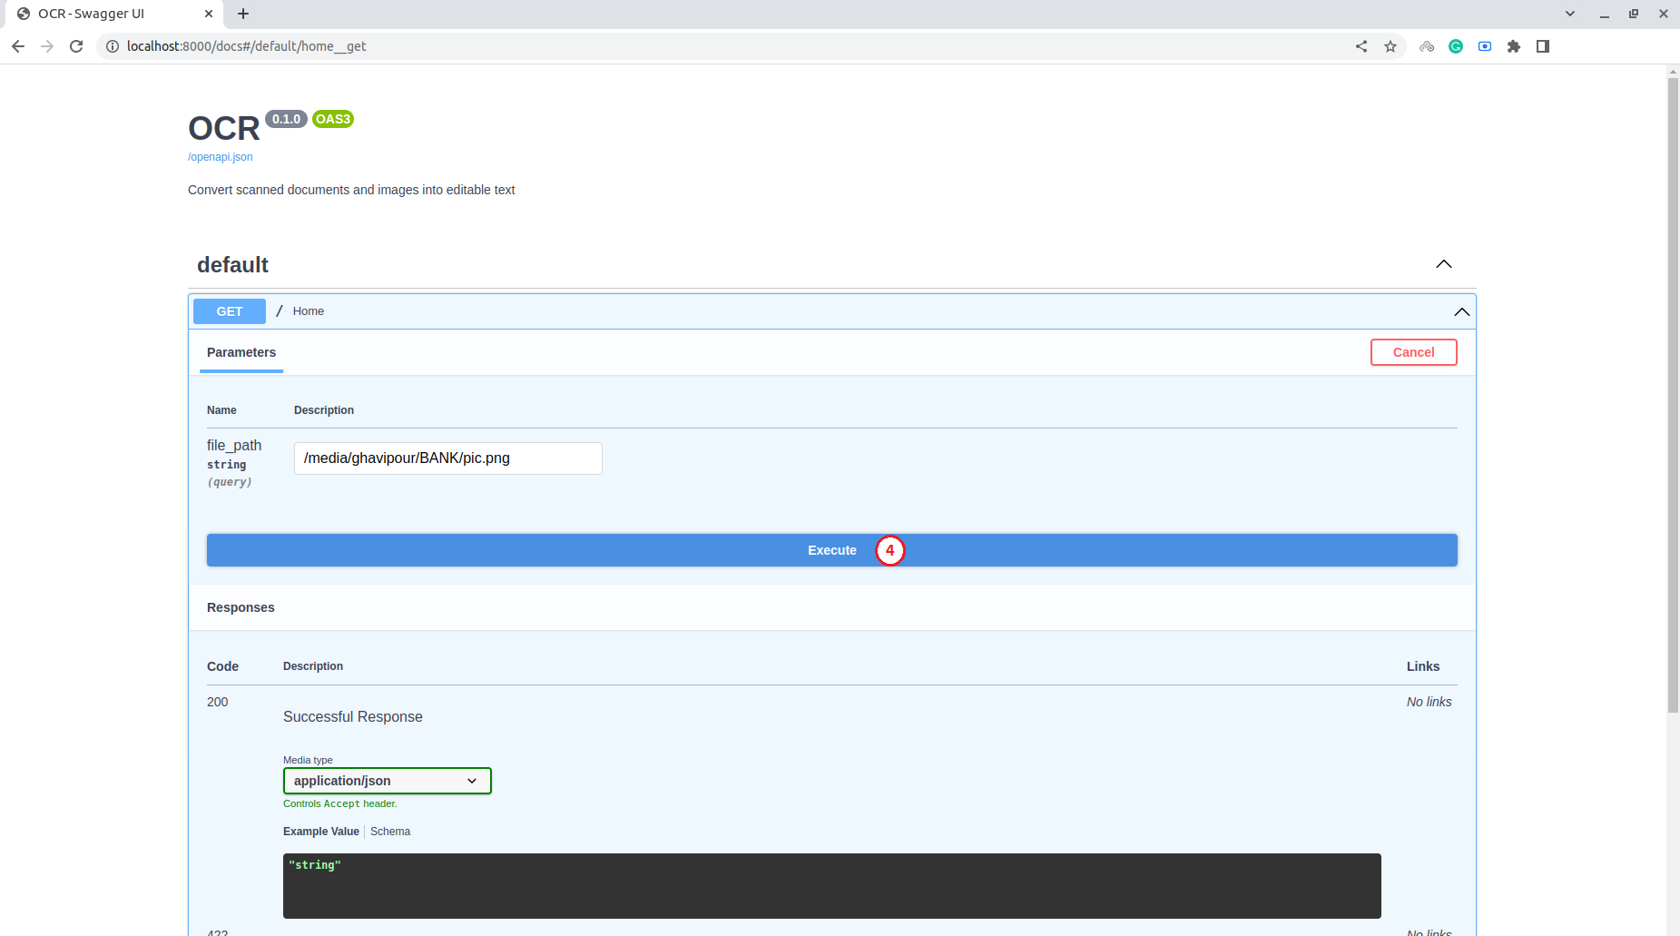Close the OCR - Swagger UI tab
Viewport: 1680px width, 936px height.
click(x=209, y=14)
